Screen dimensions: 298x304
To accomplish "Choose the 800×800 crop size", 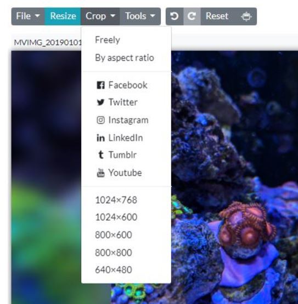I will (114, 253).
